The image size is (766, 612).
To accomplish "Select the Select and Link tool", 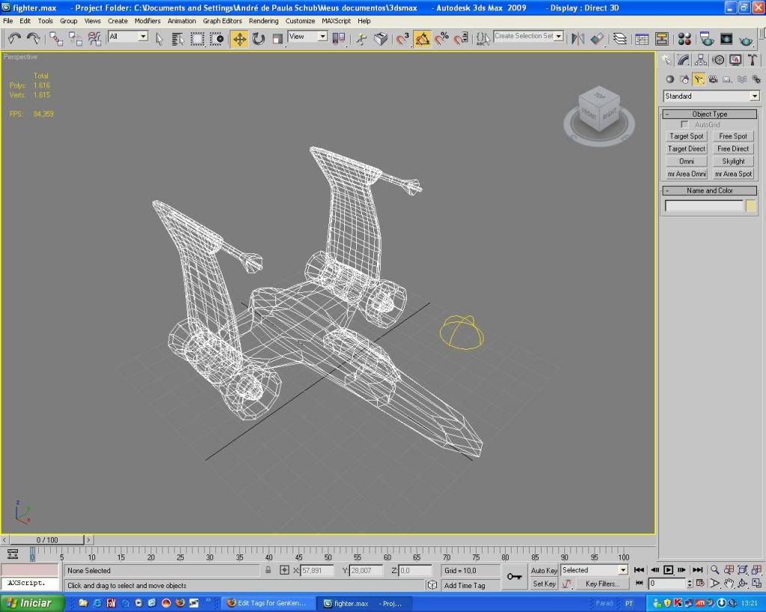I will tap(55, 39).
